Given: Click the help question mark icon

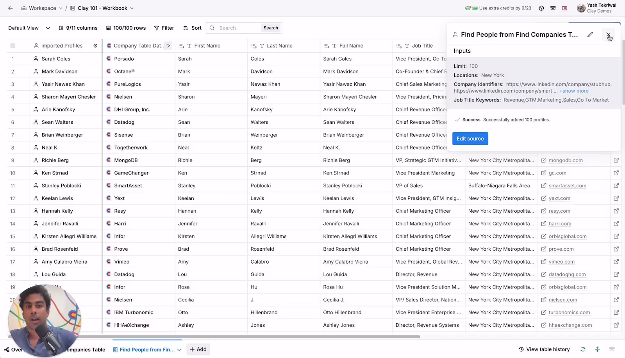Looking at the screenshot, I should point(541,8).
